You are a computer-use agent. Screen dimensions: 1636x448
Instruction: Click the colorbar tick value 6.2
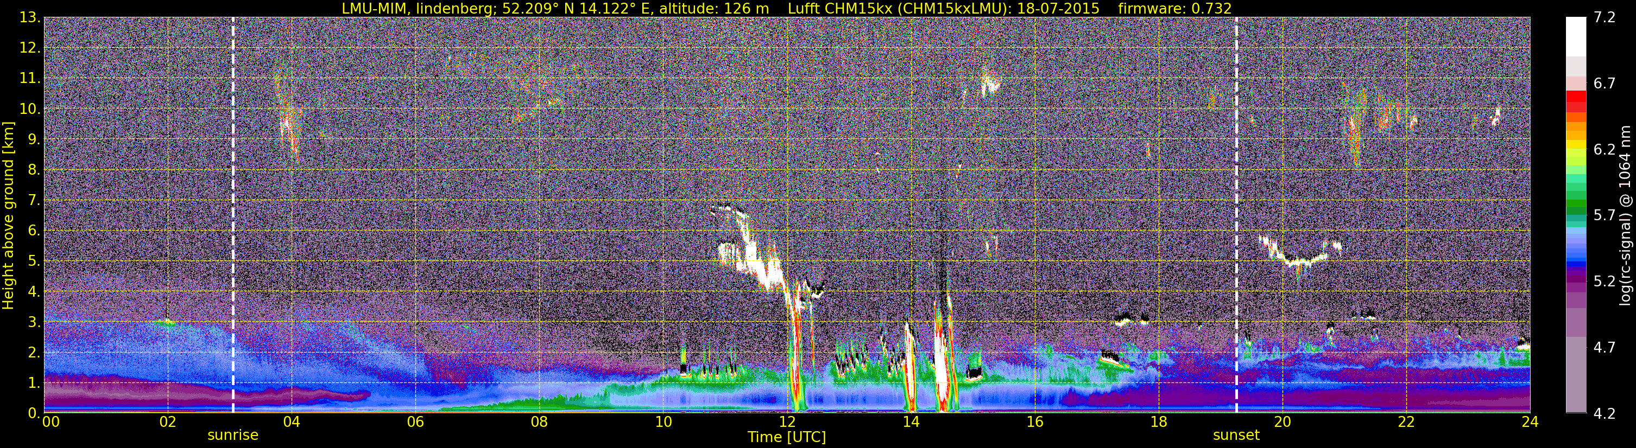1605,149
